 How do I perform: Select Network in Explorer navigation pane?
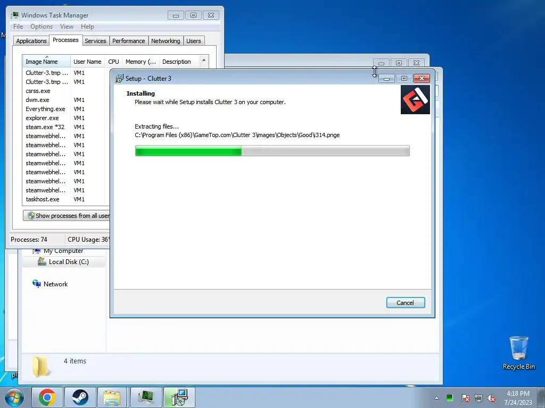(55, 284)
